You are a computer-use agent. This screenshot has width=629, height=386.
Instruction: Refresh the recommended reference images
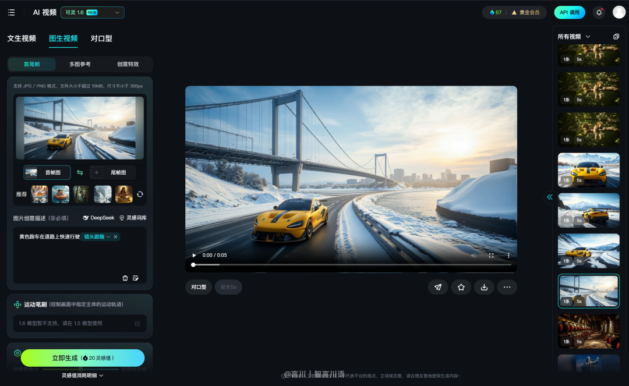pyautogui.click(x=140, y=194)
